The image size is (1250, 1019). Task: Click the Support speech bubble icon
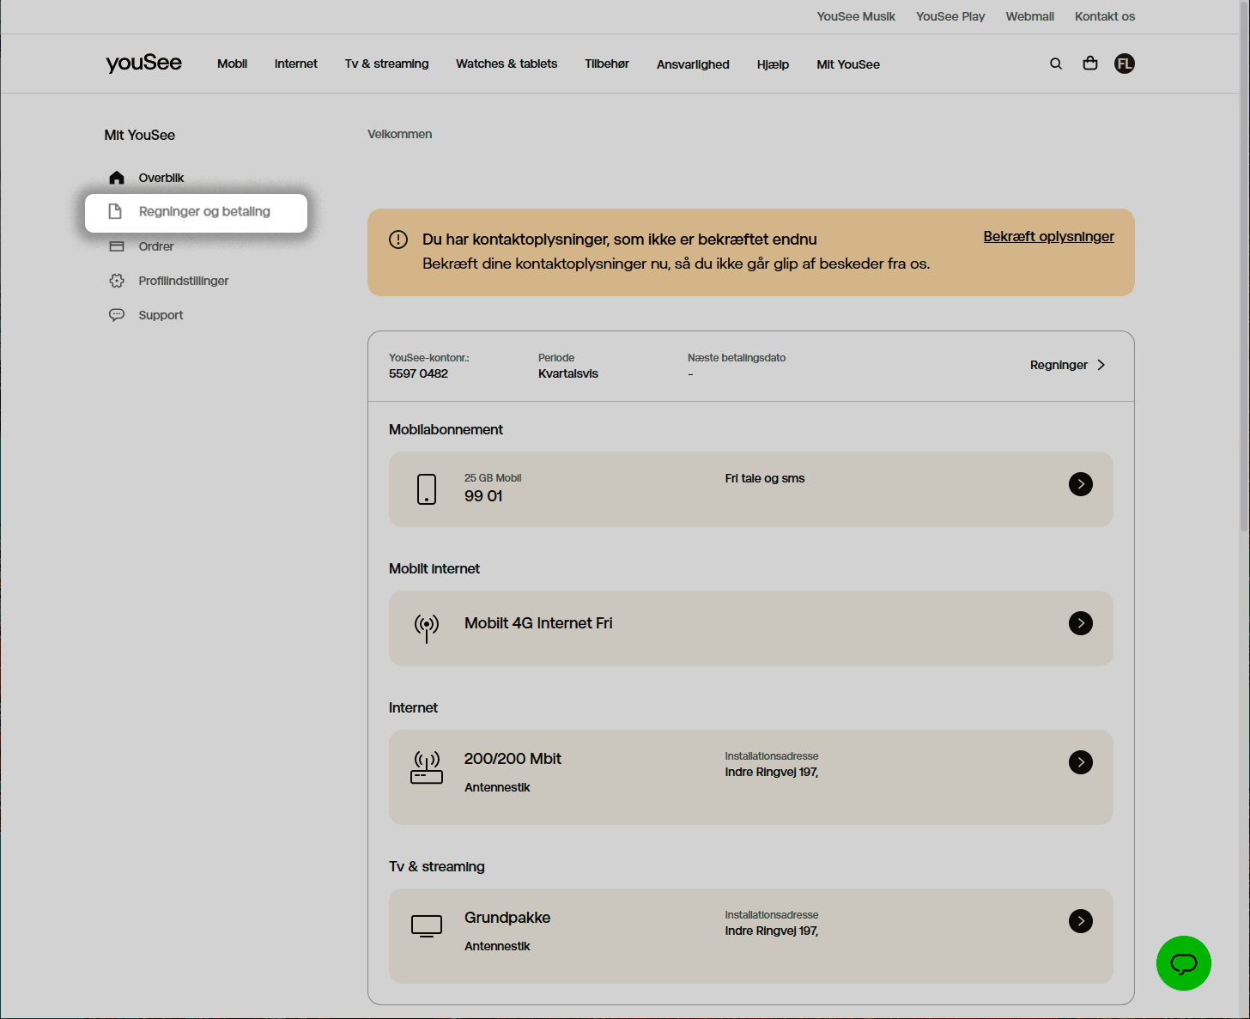coord(117,315)
